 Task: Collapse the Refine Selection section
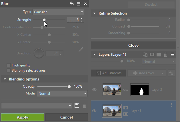pyautogui.click(x=94, y=13)
